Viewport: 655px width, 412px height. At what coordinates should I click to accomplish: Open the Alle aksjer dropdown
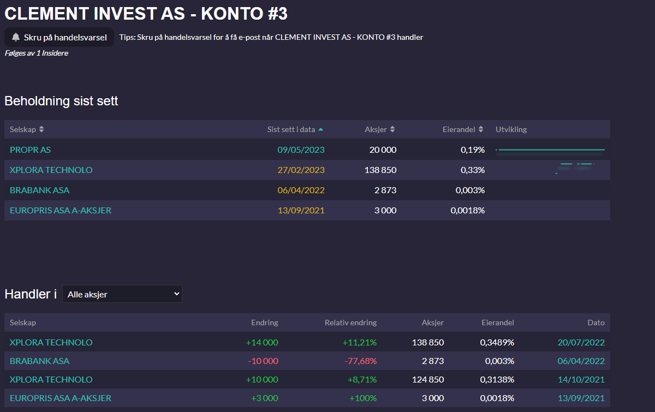pos(122,294)
